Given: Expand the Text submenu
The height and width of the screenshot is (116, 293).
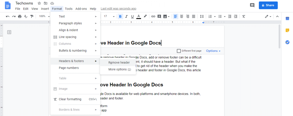Looking at the screenshot, I should click(x=75, y=16).
